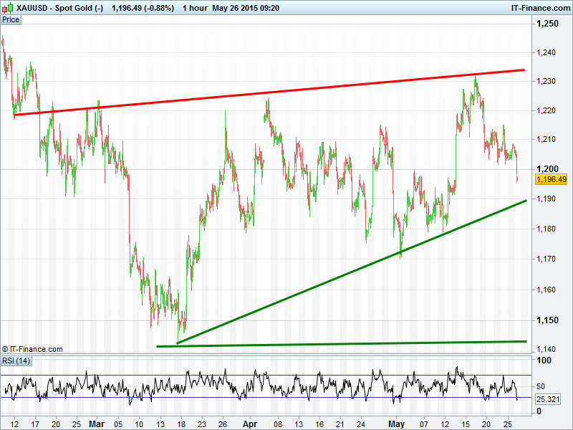Click the RSI value tag 25,321
Image resolution: width=573 pixels, height=430 pixels.
pos(549,398)
